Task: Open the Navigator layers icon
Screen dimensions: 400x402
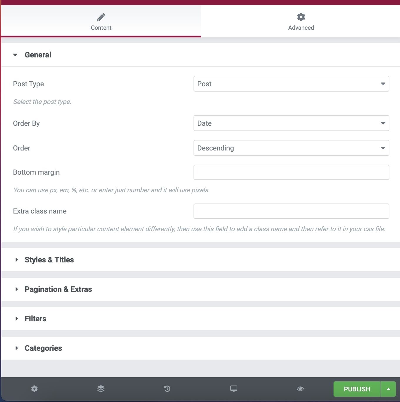Action: 101,389
